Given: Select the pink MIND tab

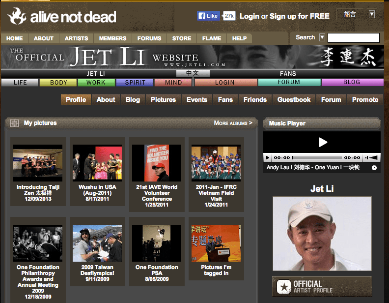Looking at the screenshot, I should point(173,82).
